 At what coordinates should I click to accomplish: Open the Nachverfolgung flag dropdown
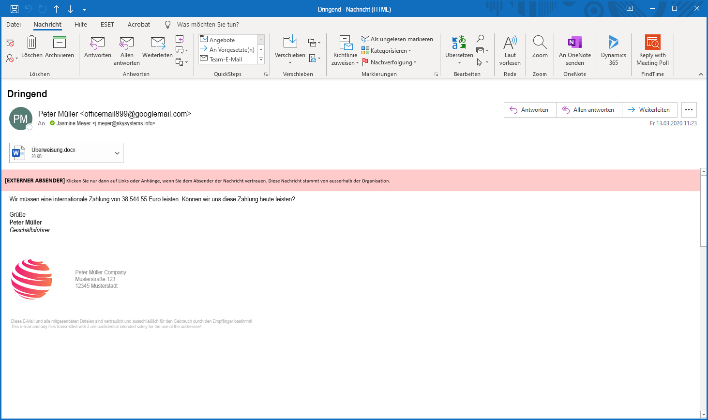(x=389, y=62)
